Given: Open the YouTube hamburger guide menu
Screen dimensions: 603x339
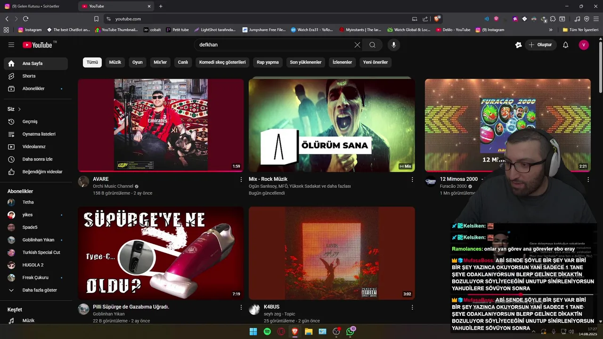Looking at the screenshot, I should (11, 45).
